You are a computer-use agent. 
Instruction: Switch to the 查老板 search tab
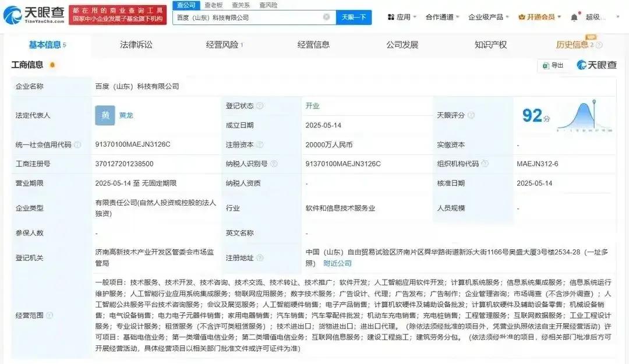pos(213,5)
